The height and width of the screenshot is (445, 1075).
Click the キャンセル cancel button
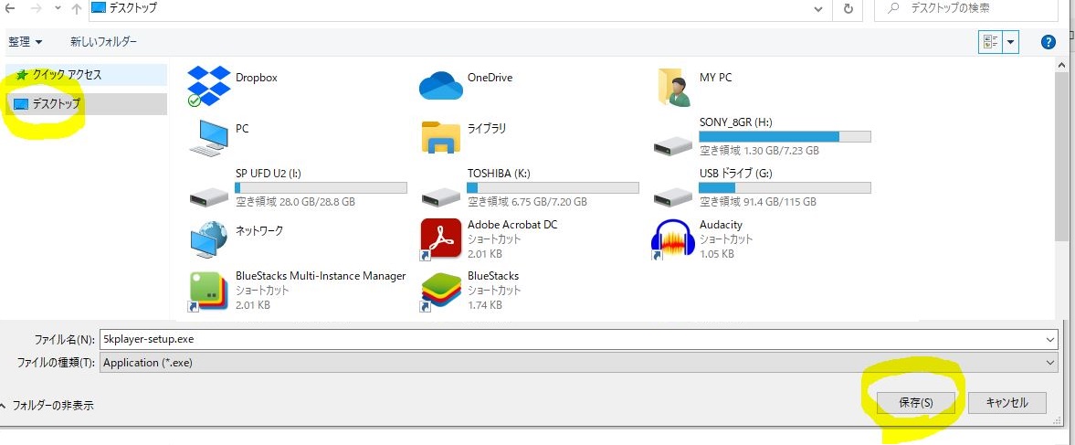1007,403
